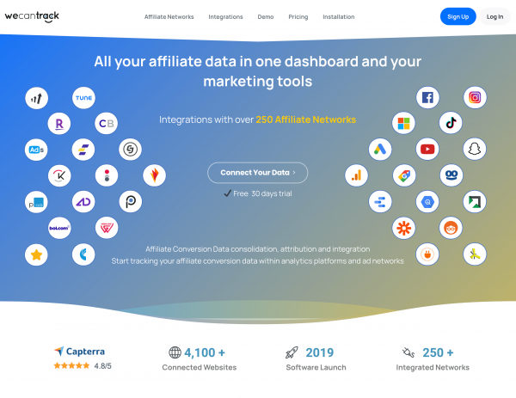
Task: Open the Pricing page
Action: pyautogui.click(x=298, y=17)
